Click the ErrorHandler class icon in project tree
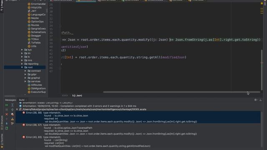The height and width of the screenshot is (150, 267). click(x=29, y=4)
